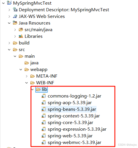
Task: Select the lib folder label
Action: [x=45, y=89]
